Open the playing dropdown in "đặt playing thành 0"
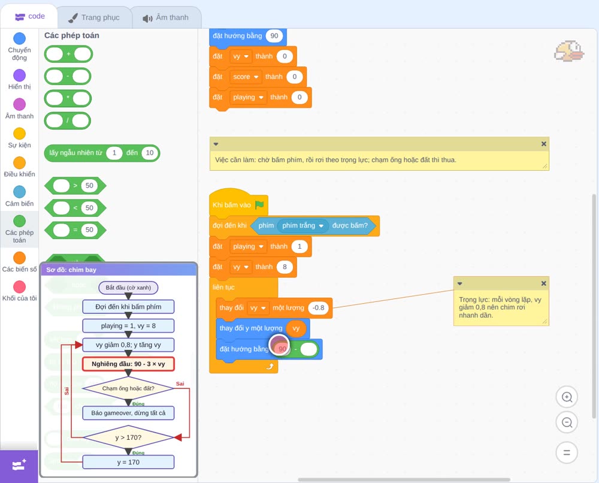The height and width of the screenshot is (483, 599). click(x=249, y=97)
